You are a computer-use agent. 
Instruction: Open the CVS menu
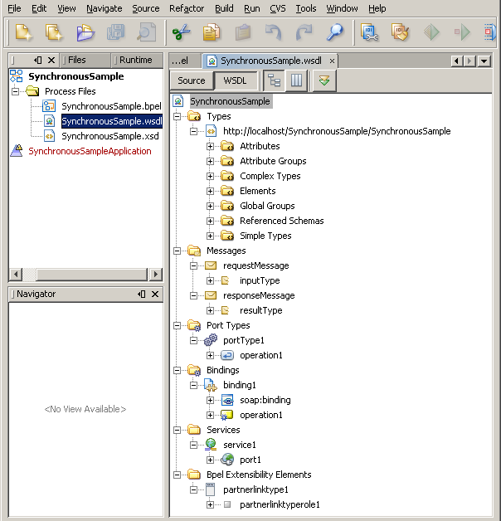(x=278, y=8)
